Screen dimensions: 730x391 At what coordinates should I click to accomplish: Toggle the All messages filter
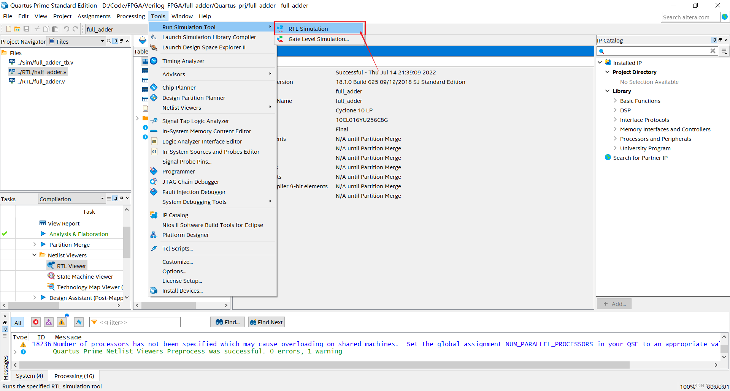pyautogui.click(x=18, y=322)
